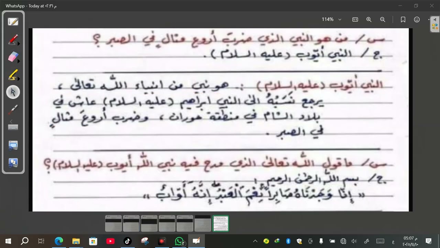
Task: Expand eraser options arrow
Action: point(19,61)
